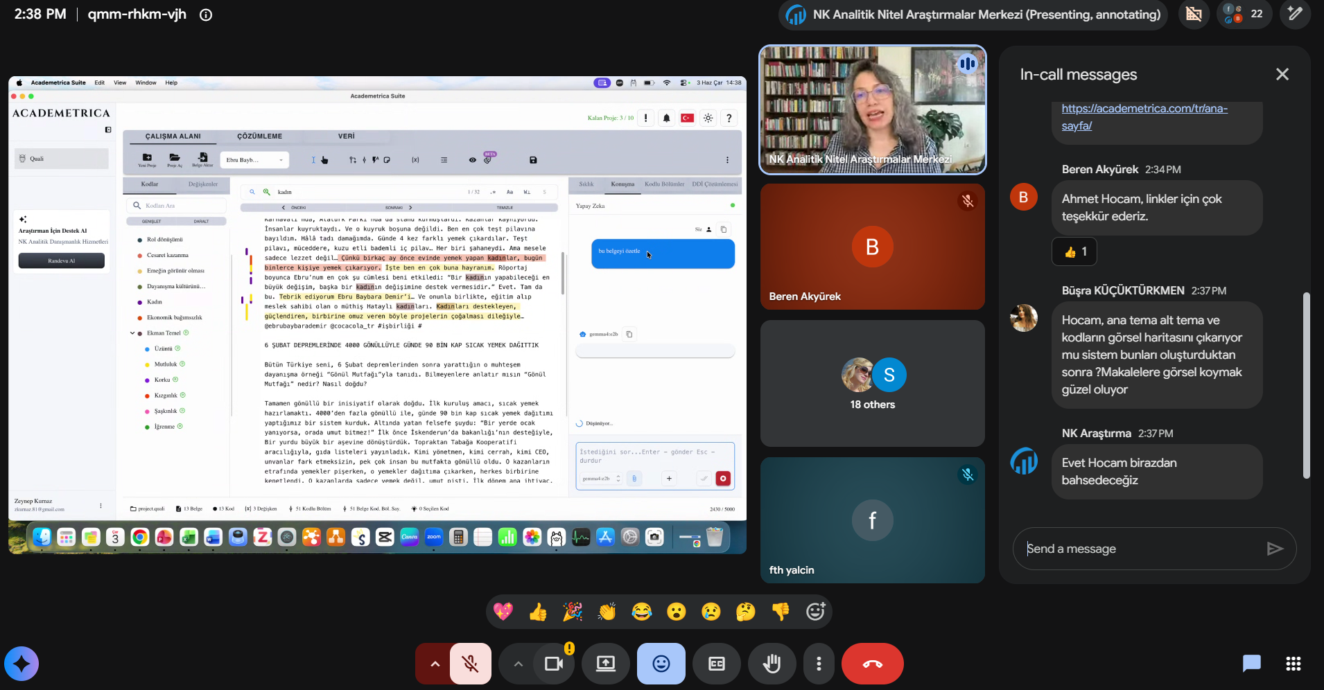Select the fth yalcin participant tile
The height and width of the screenshot is (690, 1324).
(873, 520)
